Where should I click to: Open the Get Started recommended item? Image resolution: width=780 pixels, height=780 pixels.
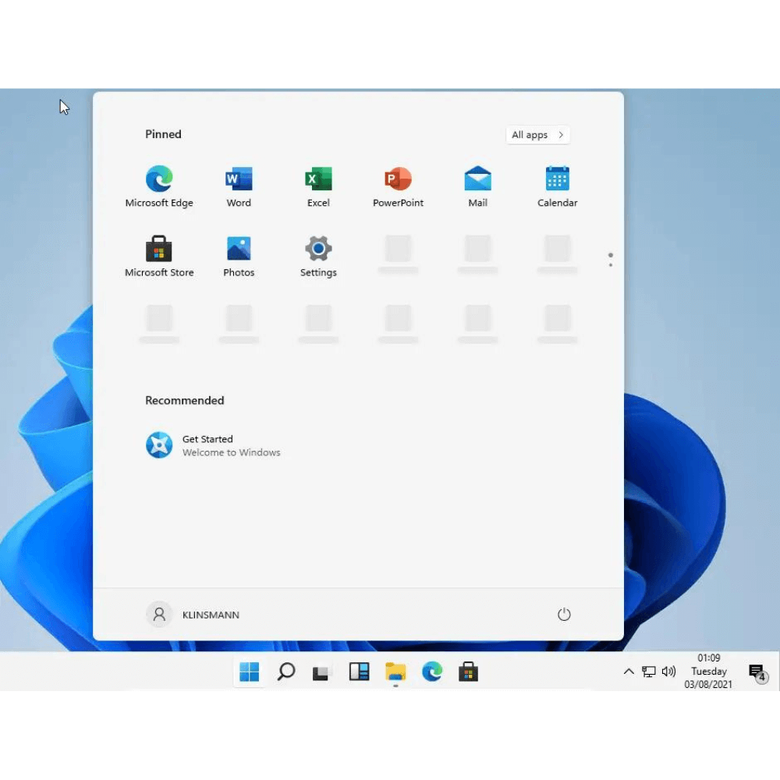pos(212,445)
